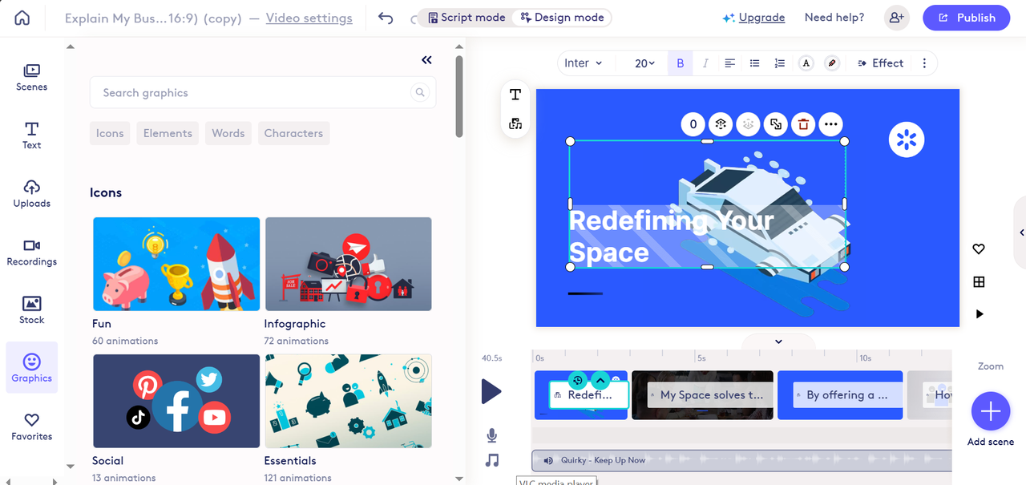The height and width of the screenshot is (485, 1026).
Task: Open the Infographic icons collection
Action: pos(348,264)
